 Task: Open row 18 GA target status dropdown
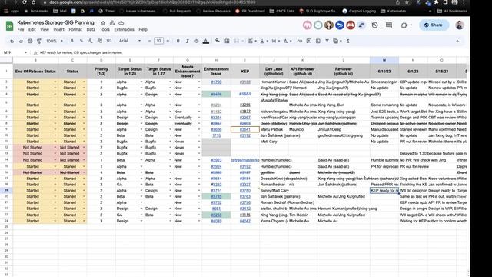(x=141, y=185)
